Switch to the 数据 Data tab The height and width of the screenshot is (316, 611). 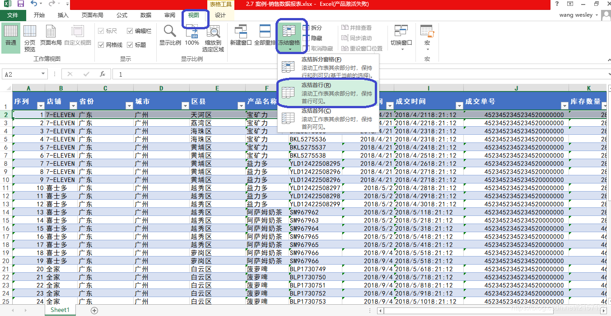(x=146, y=15)
